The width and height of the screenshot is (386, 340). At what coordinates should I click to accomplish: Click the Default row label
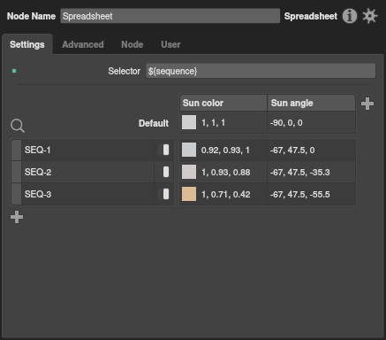coord(154,123)
